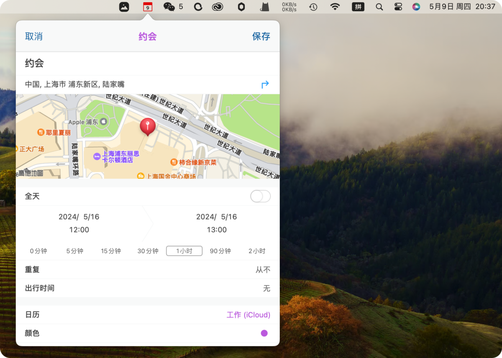Click the end time 13:00
The width and height of the screenshot is (502, 358).
(x=217, y=230)
